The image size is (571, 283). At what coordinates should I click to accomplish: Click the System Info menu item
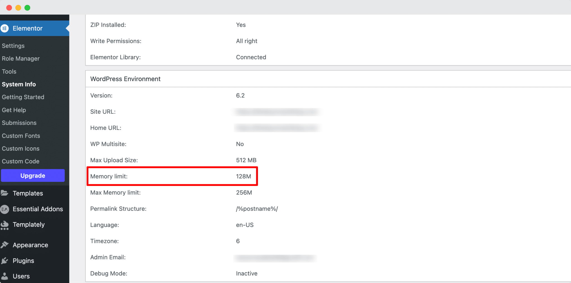(19, 84)
